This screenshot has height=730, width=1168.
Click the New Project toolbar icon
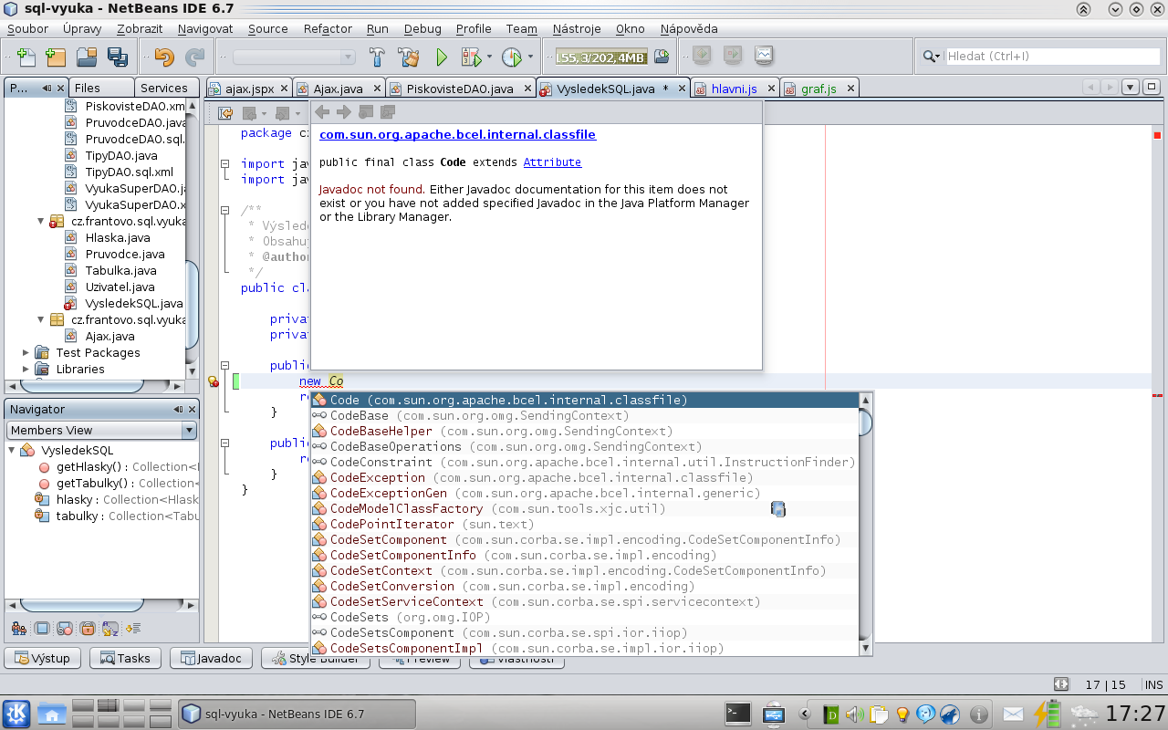click(x=56, y=57)
